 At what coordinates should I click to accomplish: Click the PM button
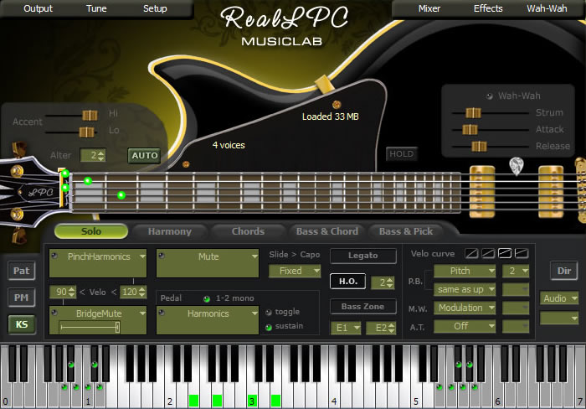pos(21,298)
